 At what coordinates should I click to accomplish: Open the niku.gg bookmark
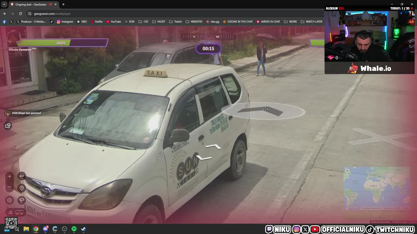pyautogui.click(x=212, y=22)
